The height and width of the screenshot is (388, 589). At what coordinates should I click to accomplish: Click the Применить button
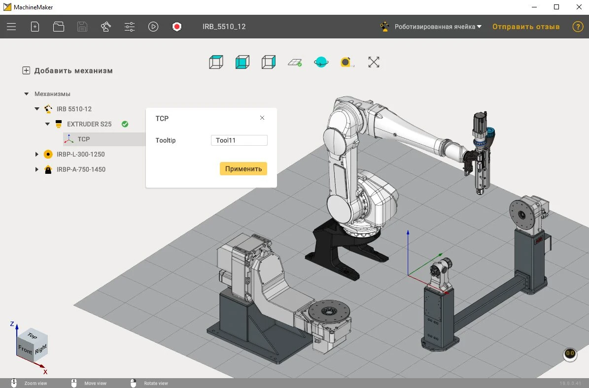click(243, 169)
